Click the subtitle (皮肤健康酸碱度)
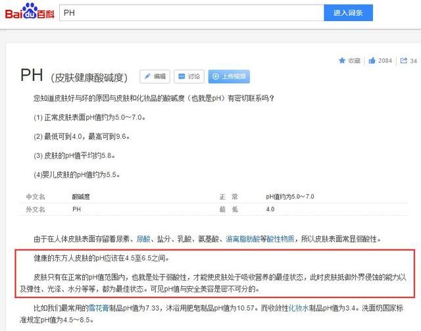Image resolution: width=421 pixels, height=331 pixels. pyautogui.click(x=89, y=78)
